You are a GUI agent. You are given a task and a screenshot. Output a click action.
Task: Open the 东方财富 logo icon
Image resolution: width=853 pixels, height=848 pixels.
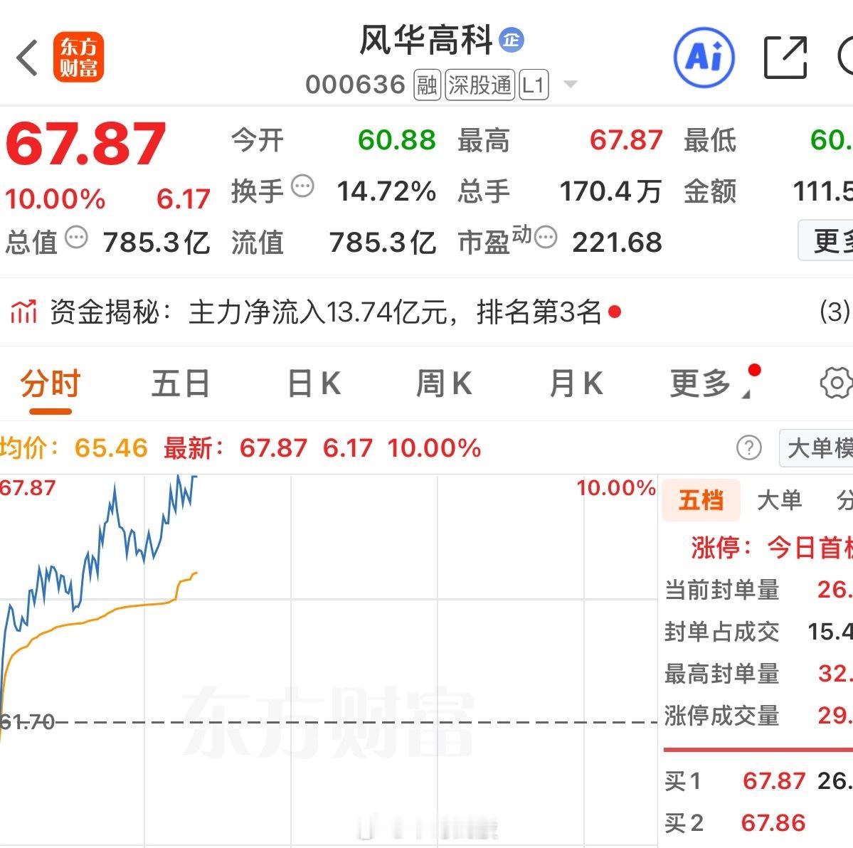point(78,57)
